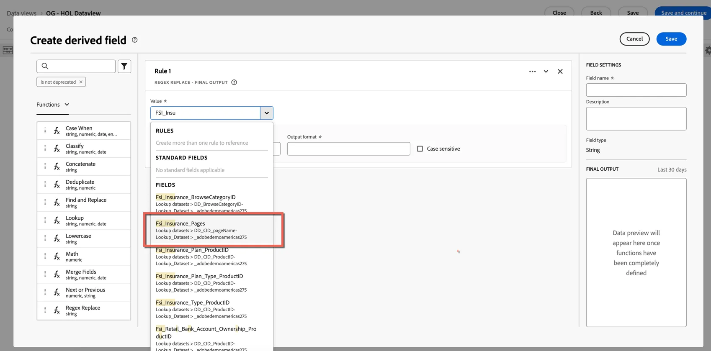Click the filter funnel icon
711x351 pixels.
coord(124,66)
